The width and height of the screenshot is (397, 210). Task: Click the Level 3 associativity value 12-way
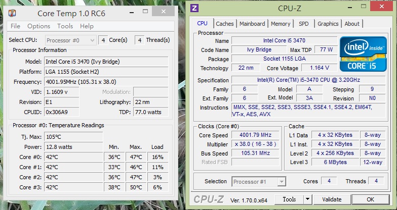[373, 162]
